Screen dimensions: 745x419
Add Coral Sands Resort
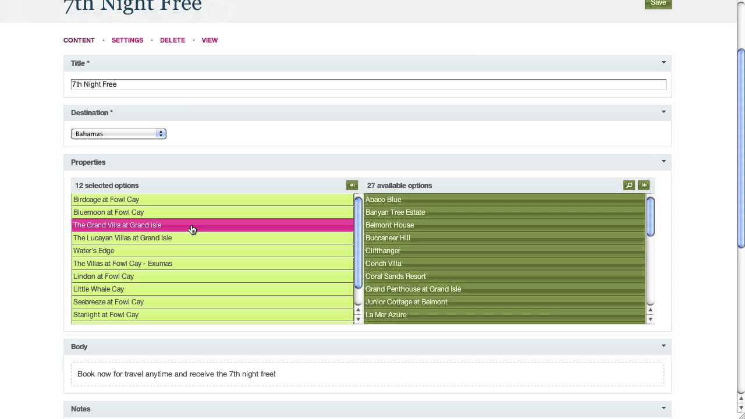point(505,276)
